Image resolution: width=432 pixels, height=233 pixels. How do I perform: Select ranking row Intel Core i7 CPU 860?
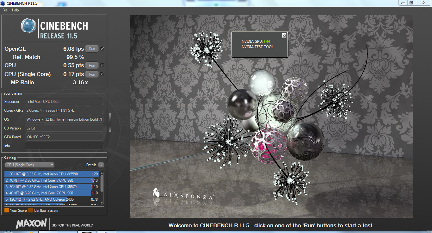(52, 180)
